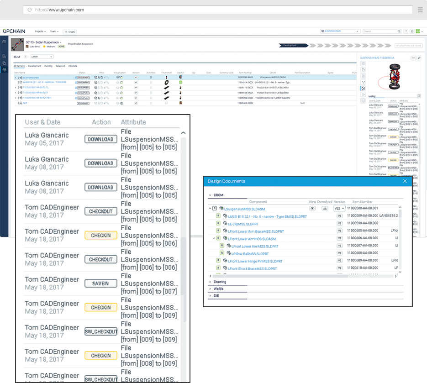Open the ANSI B18.22.1 narrow type item link
This screenshot has width=427, height=383.
(44, 82)
